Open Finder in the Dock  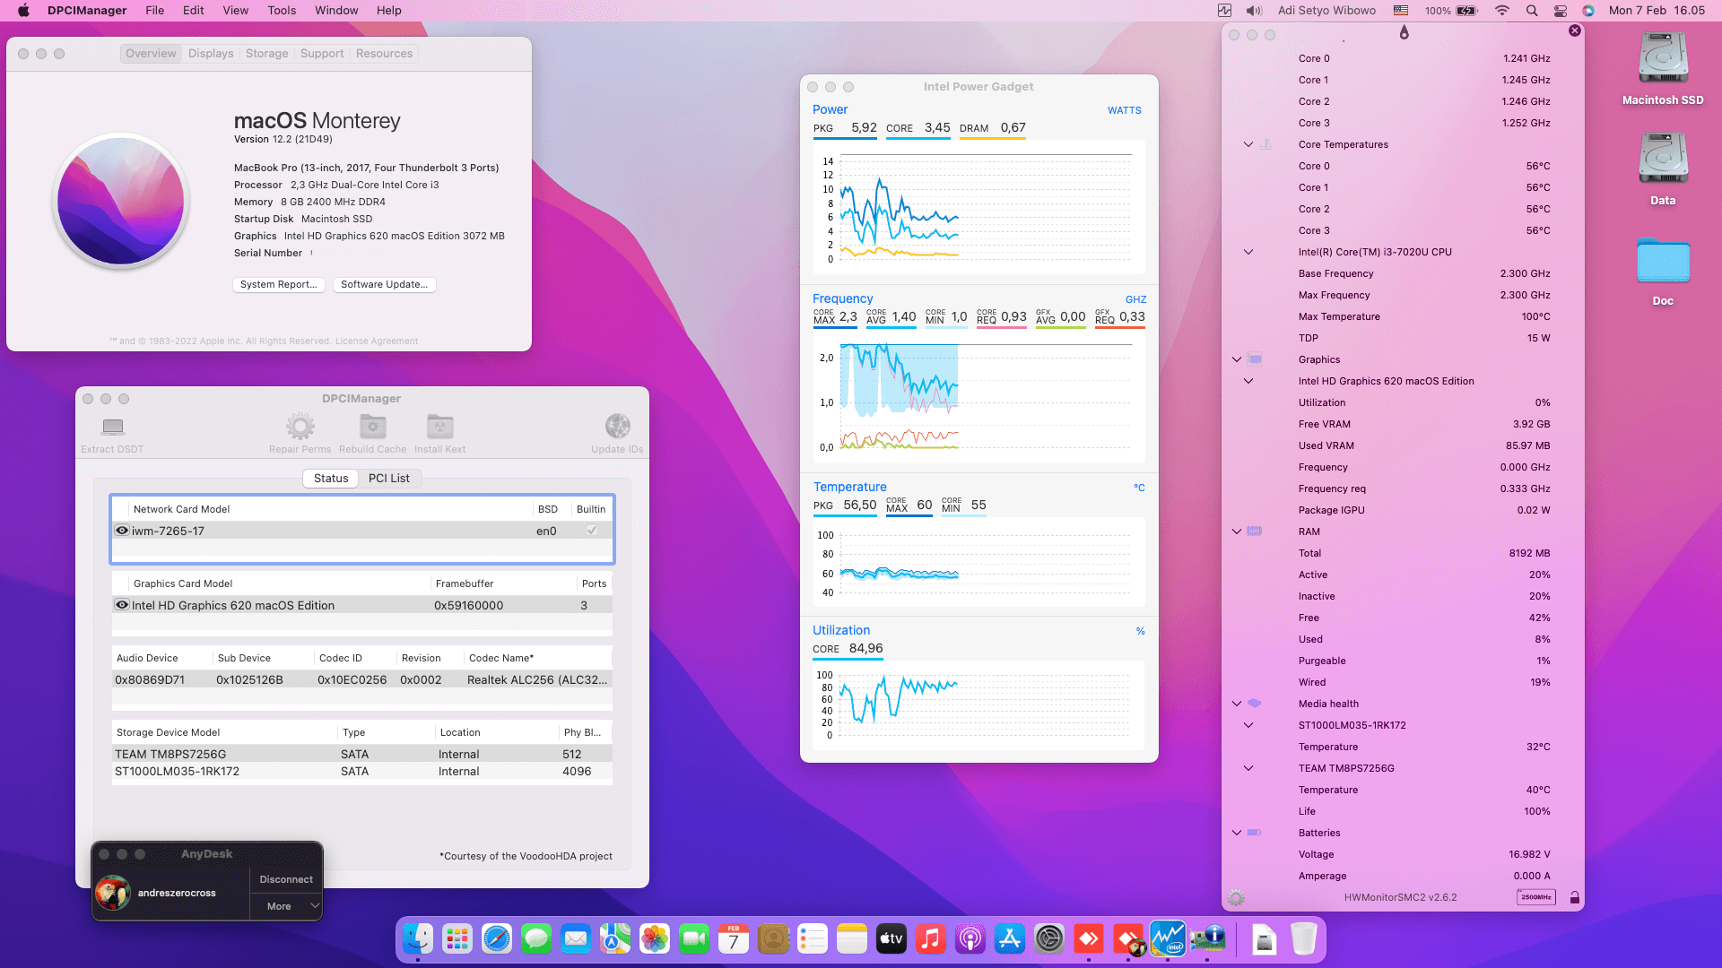(x=418, y=938)
